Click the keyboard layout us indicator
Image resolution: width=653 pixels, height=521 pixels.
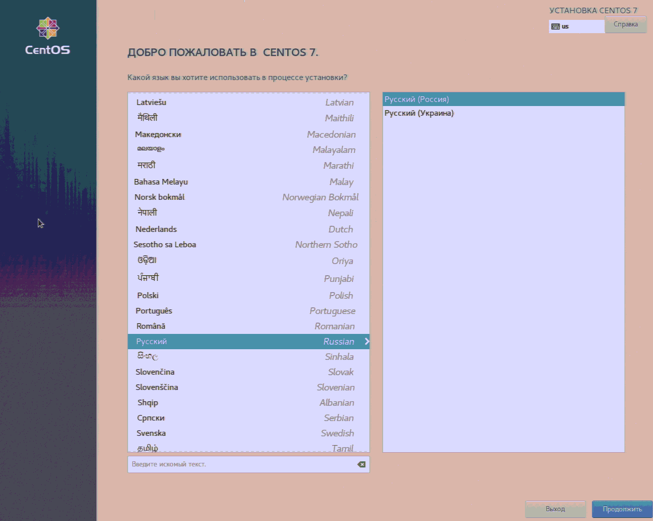tap(576, 27)
